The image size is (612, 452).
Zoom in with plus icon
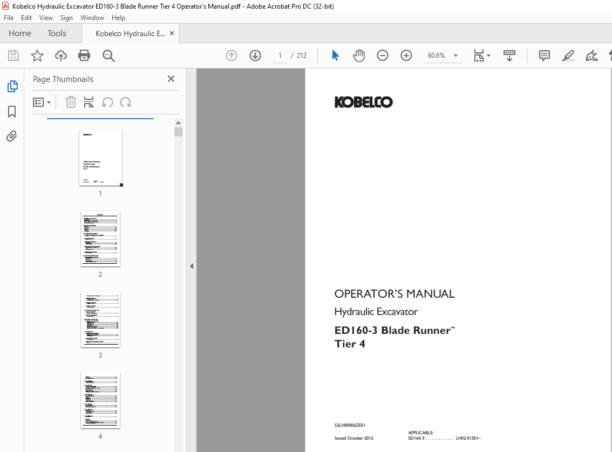pos(406,56)
